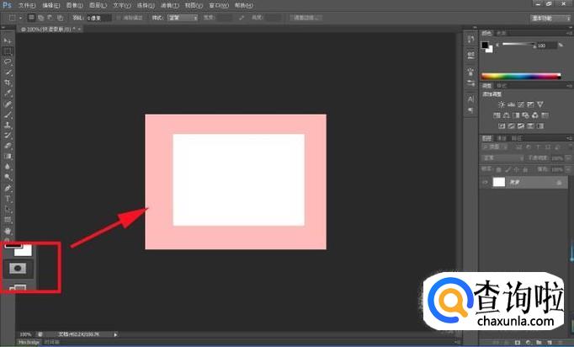Open the 窗口 (Window) menu

point(219,6)
